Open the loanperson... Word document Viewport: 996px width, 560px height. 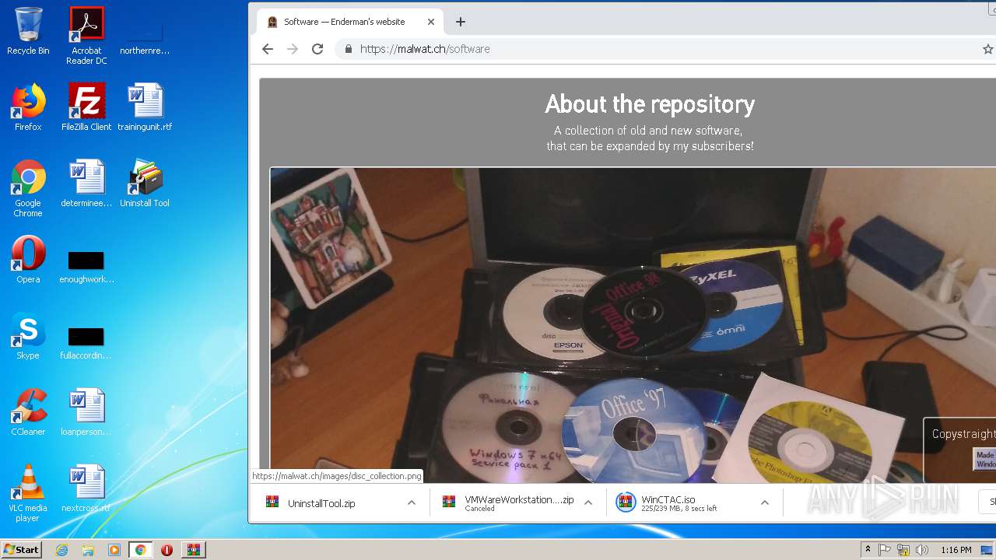(x=86, y=412)
